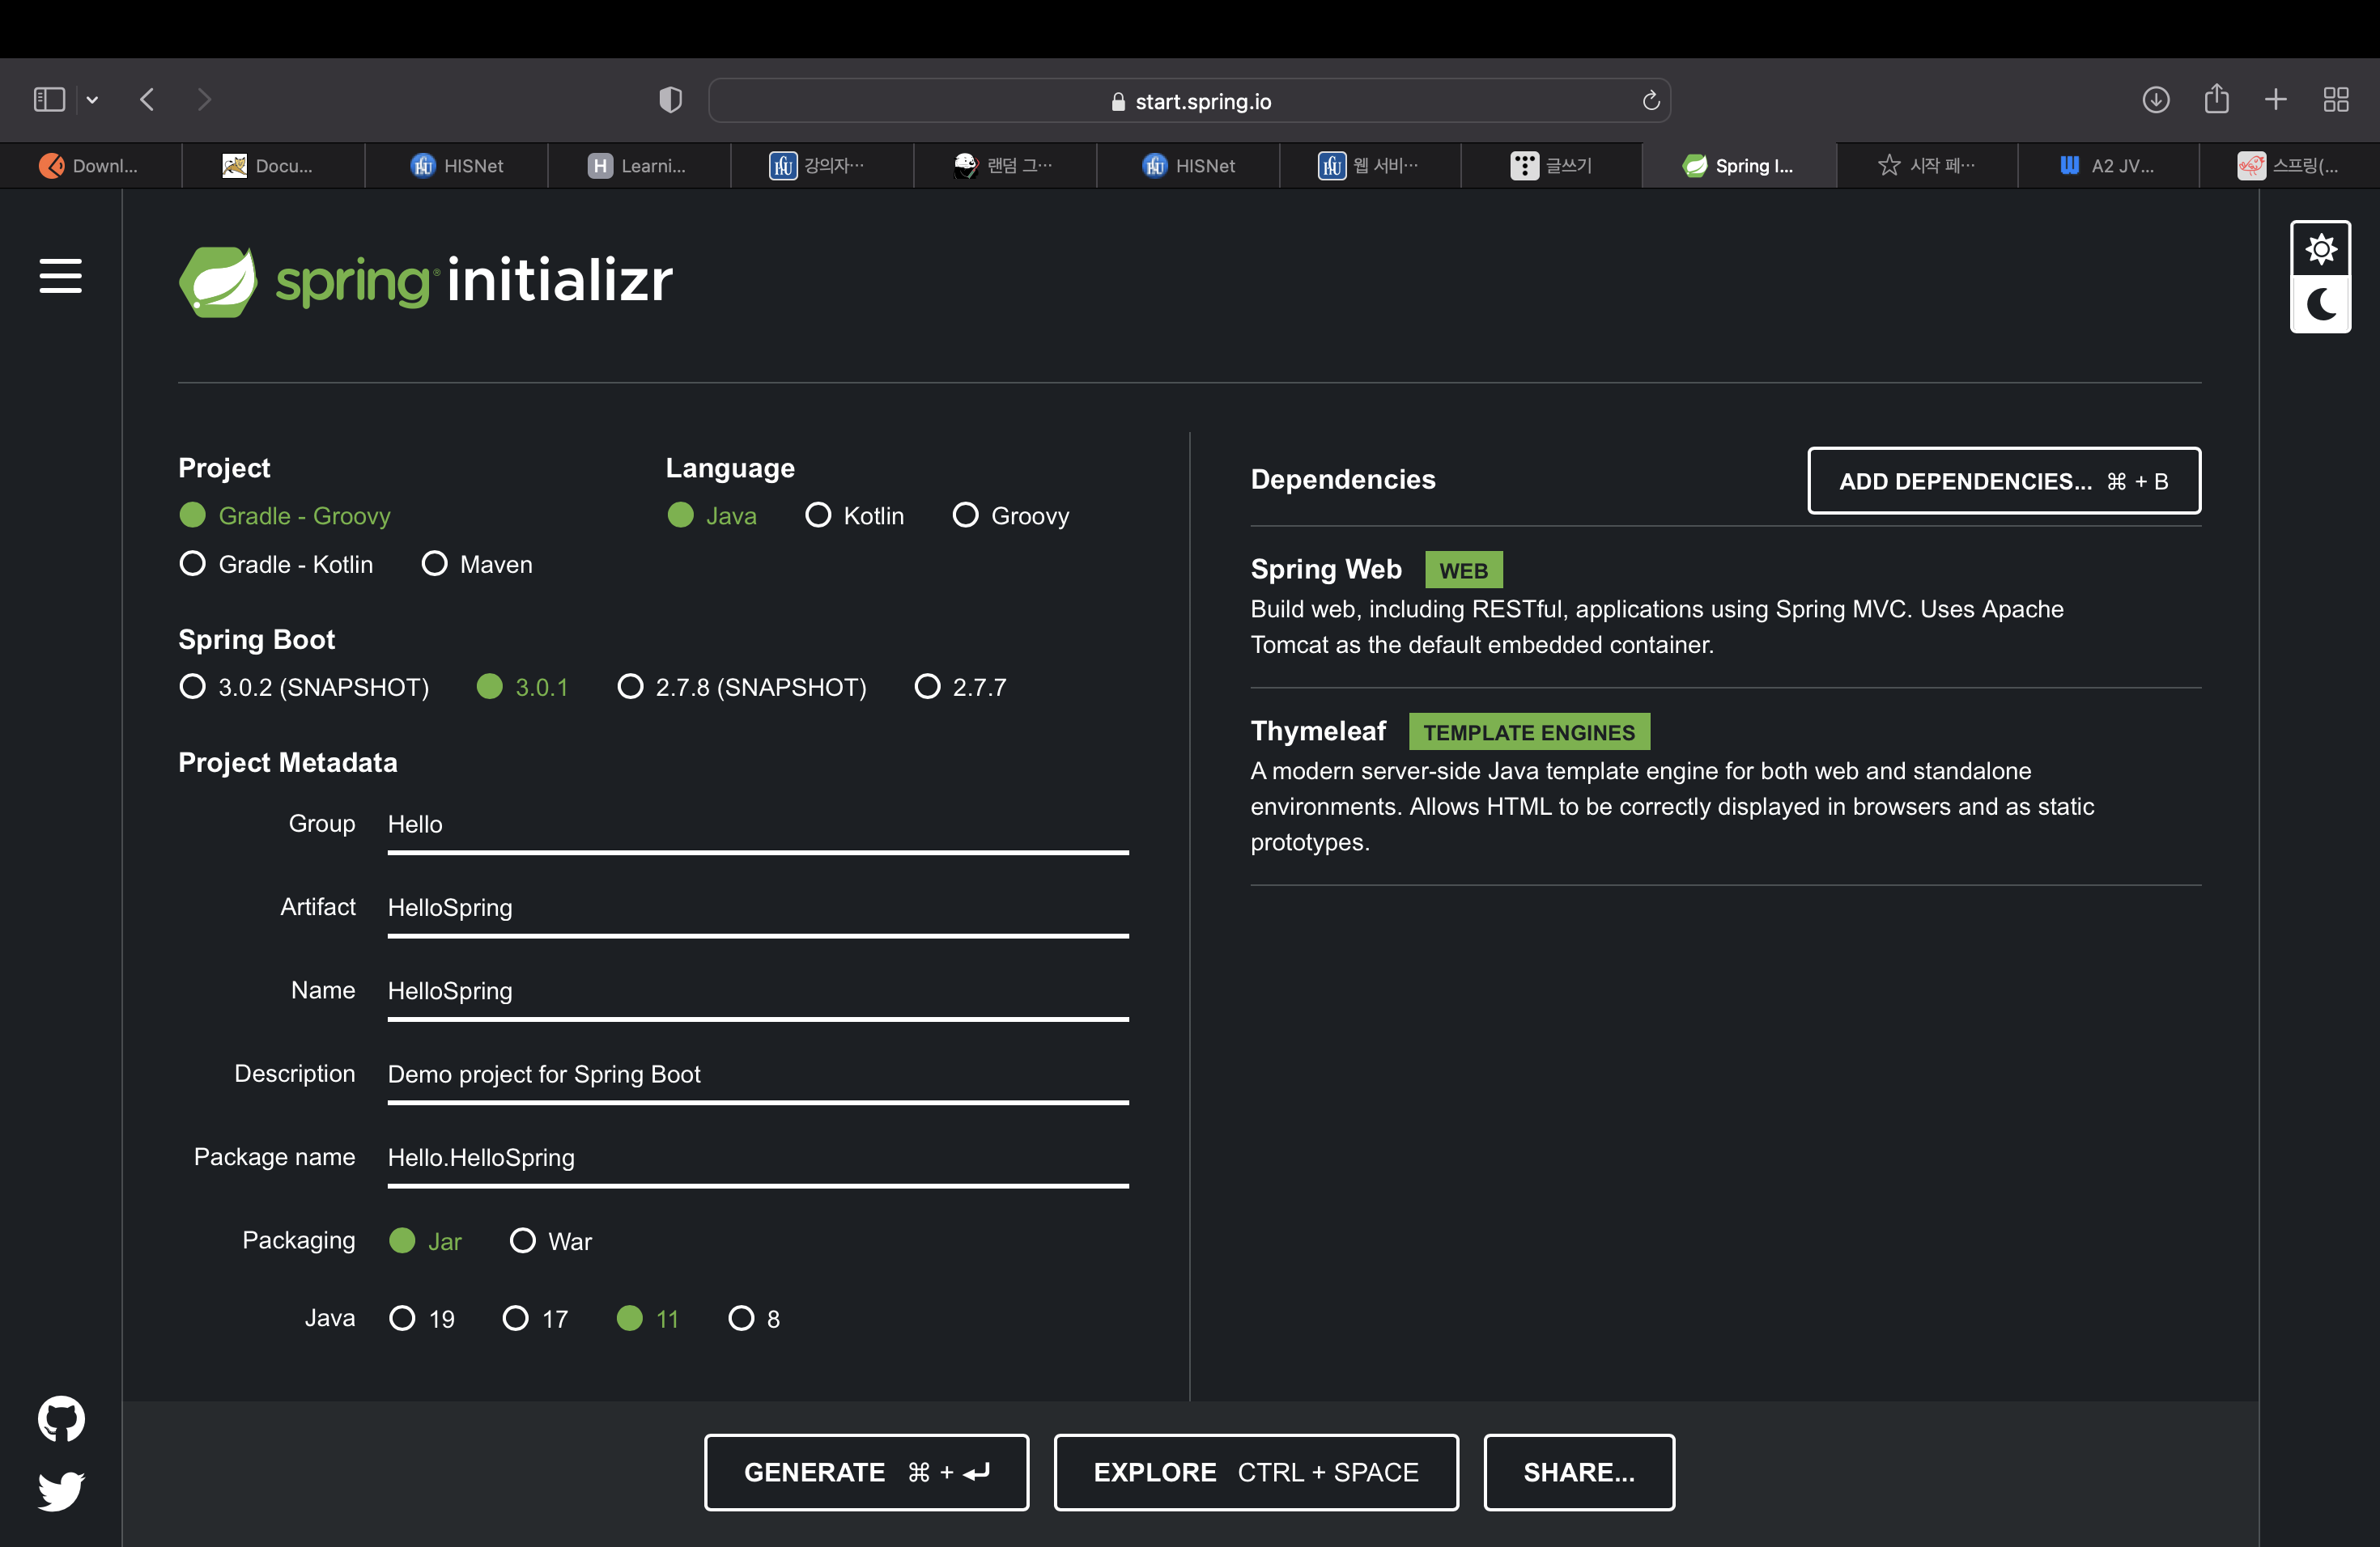
Task: Switch to the first HISNet tab
Action: [x=457, y=166]
